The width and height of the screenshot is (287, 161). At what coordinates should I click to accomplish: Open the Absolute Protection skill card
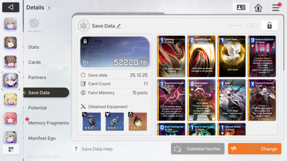point(262,100)
